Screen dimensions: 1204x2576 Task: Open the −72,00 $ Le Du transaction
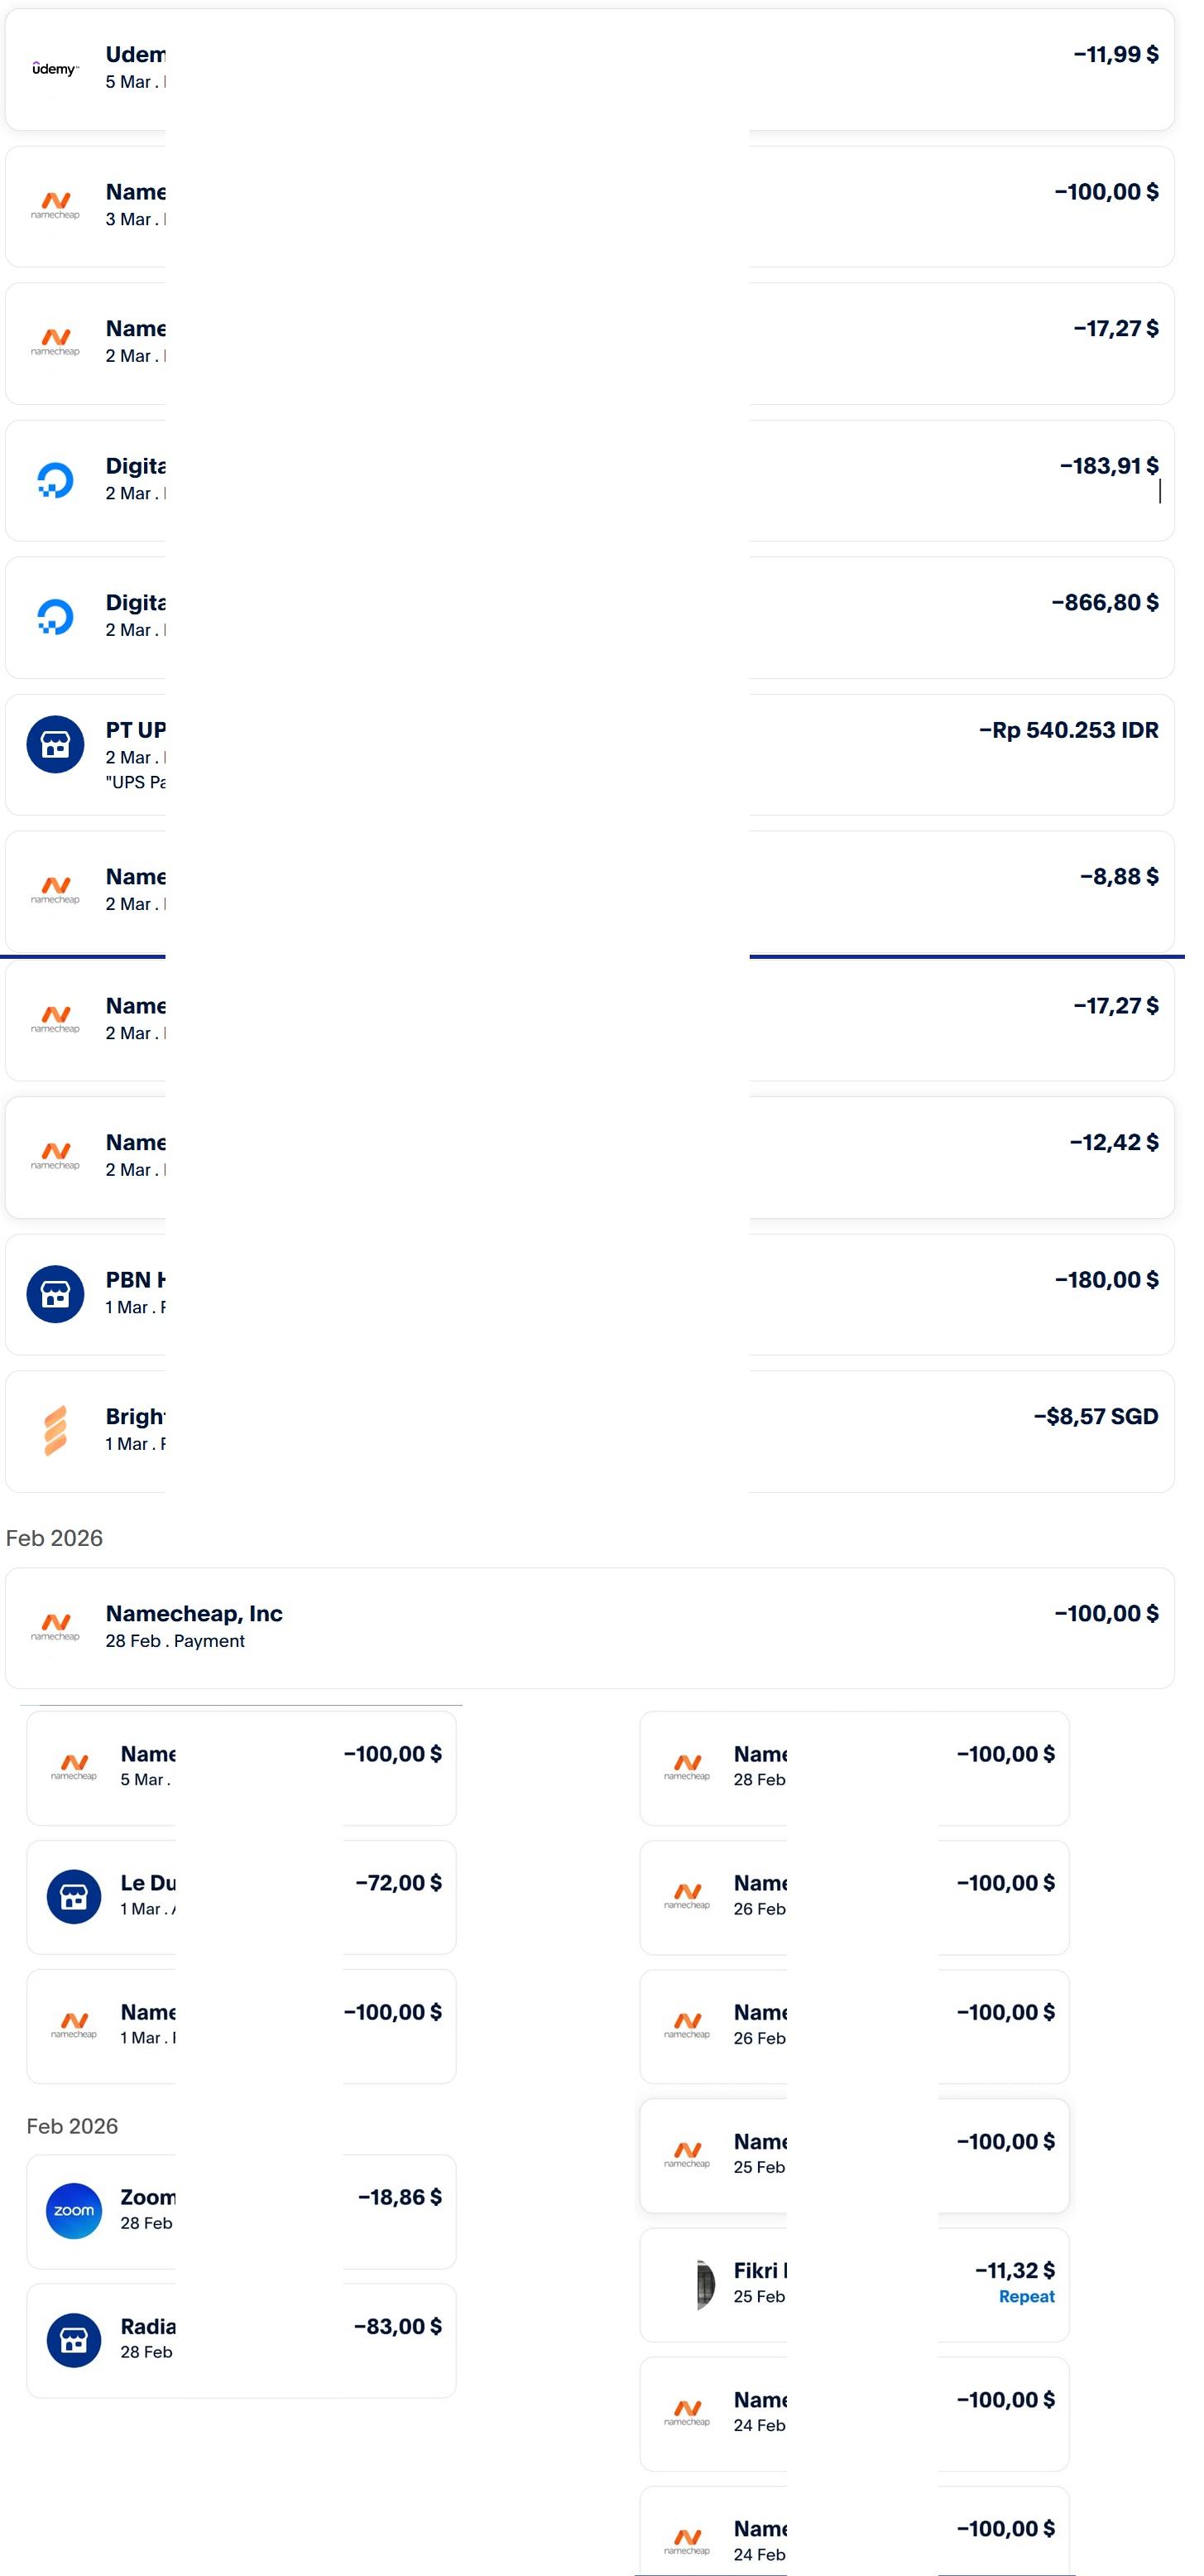coord(398,1882)
